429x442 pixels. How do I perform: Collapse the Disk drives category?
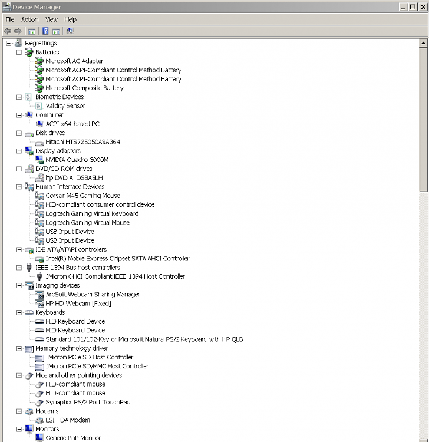point(19,133)
